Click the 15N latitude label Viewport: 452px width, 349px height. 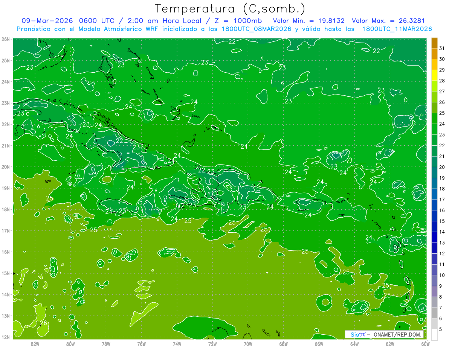click(x=6, y=273)
